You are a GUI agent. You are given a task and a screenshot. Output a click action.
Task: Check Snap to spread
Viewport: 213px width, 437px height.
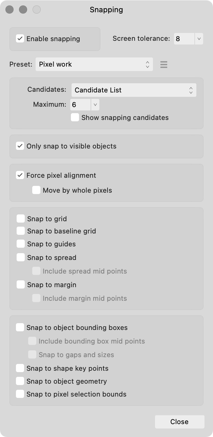point(20,257)
